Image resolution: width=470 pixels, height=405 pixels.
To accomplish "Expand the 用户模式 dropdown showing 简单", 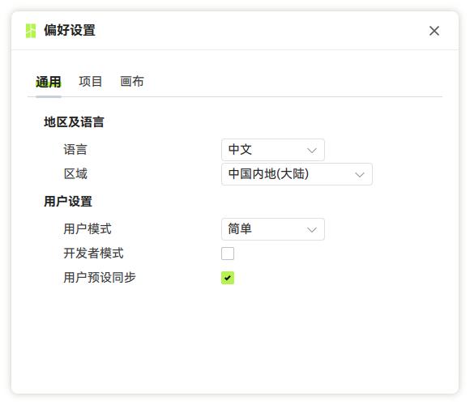I will click(x=273, y=229).
